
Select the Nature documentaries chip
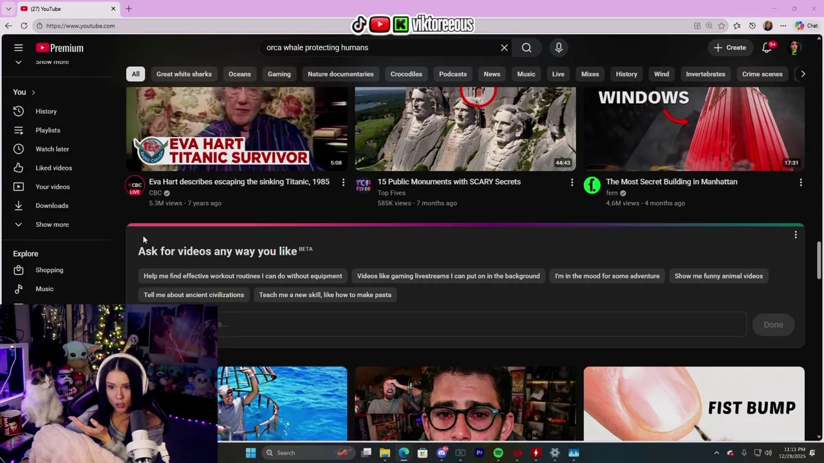[x=341, y=74]
